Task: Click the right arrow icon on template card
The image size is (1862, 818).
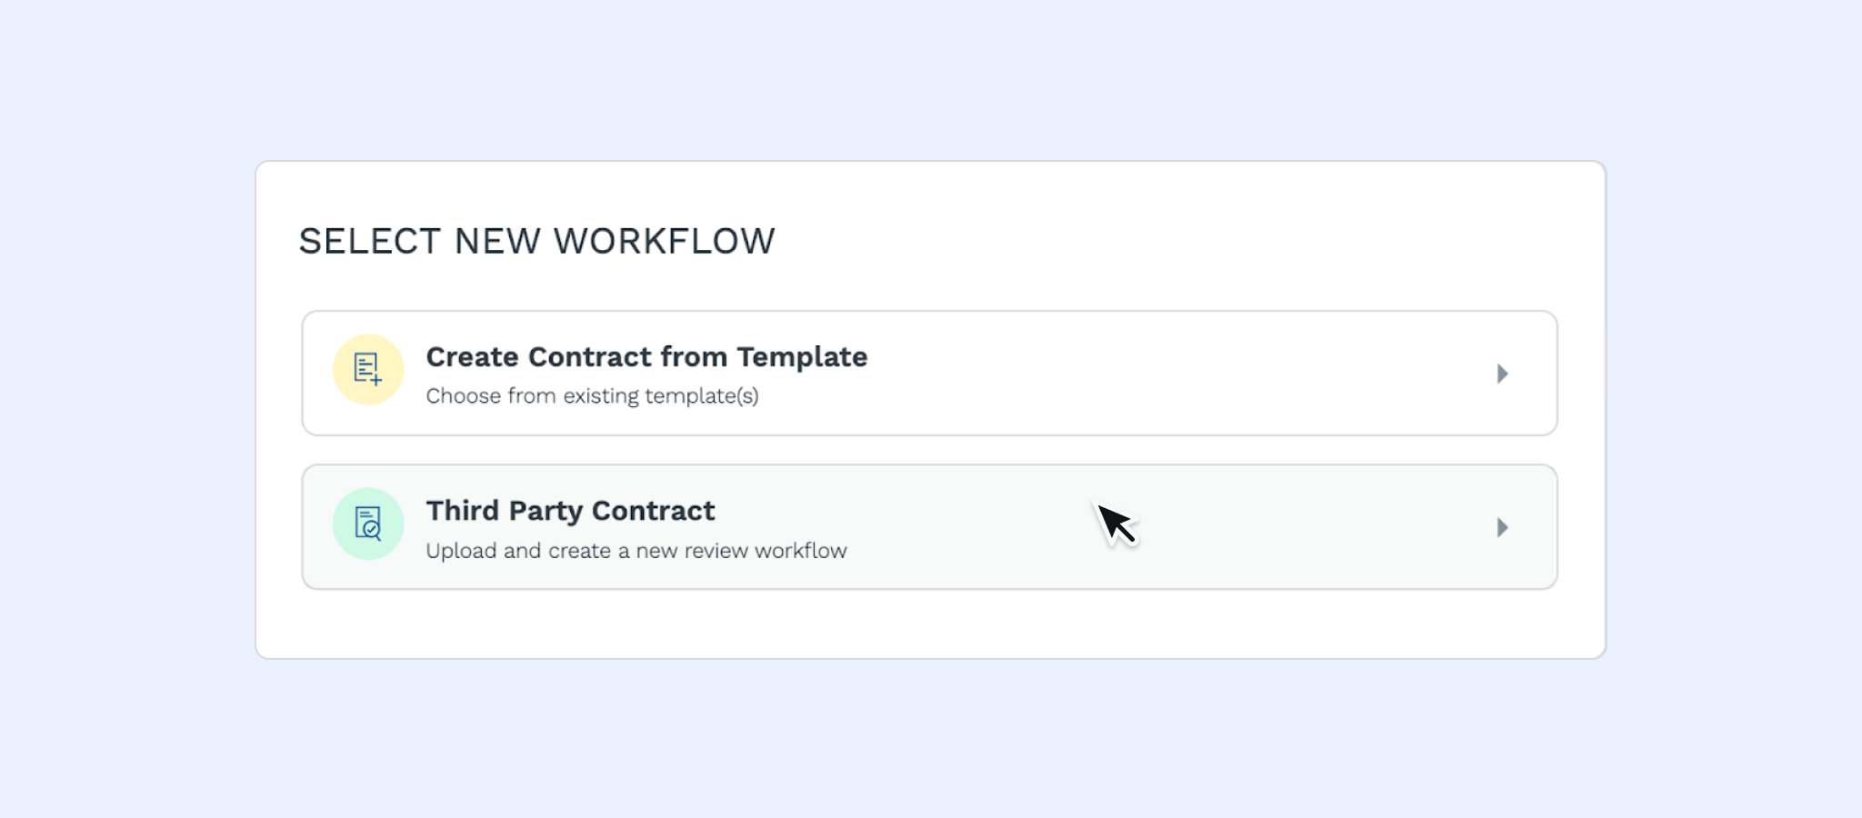Action: click(1502, 374)
